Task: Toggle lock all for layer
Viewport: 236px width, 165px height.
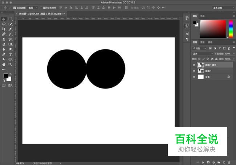Action: pyautogui.click(x=216, y=59)
